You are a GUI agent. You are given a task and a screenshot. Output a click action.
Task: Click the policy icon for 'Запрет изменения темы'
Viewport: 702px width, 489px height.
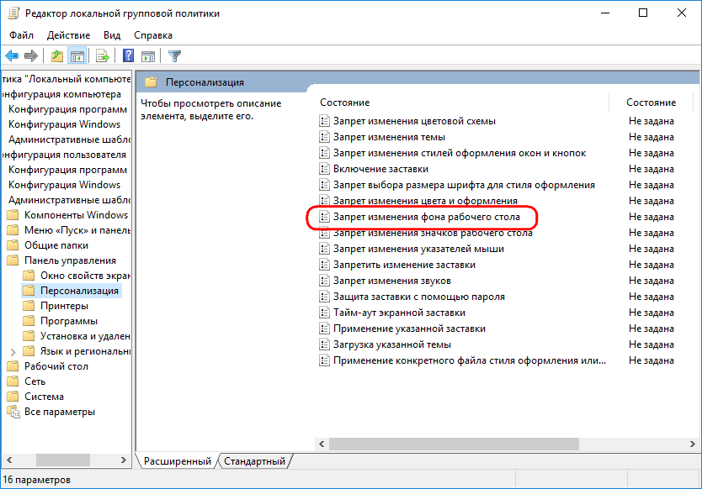pyautogui.click(x=324, y=137)
